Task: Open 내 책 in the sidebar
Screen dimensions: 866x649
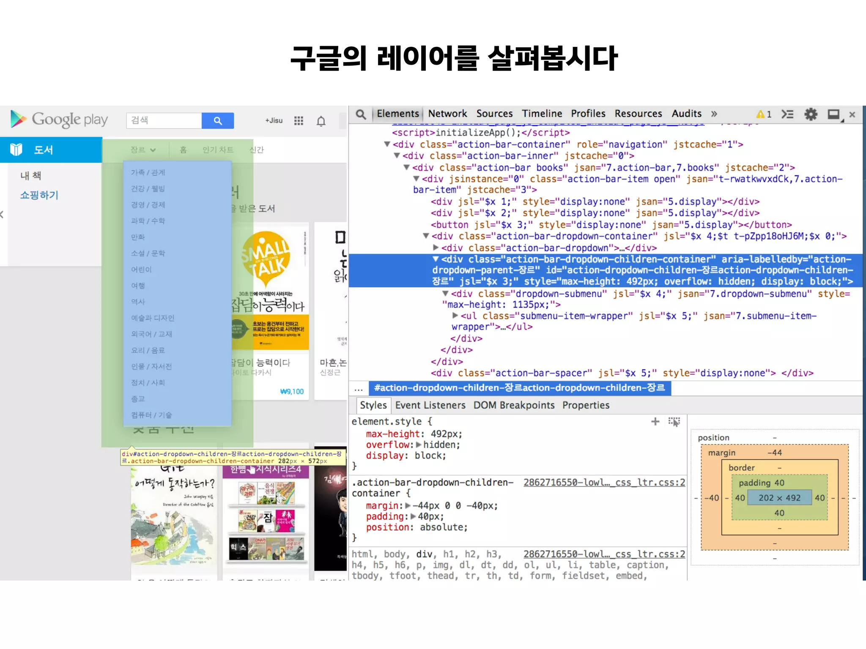Action: click(31, 176)
